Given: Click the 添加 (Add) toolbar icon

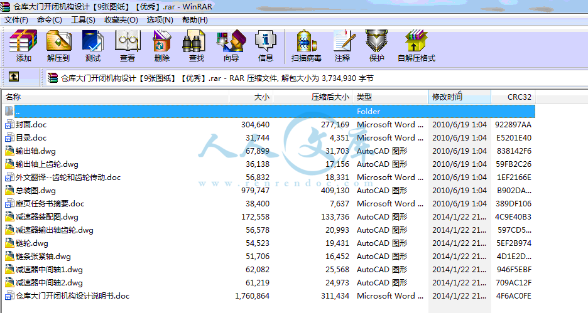Looking at the screenshot, I should [23, 46].
